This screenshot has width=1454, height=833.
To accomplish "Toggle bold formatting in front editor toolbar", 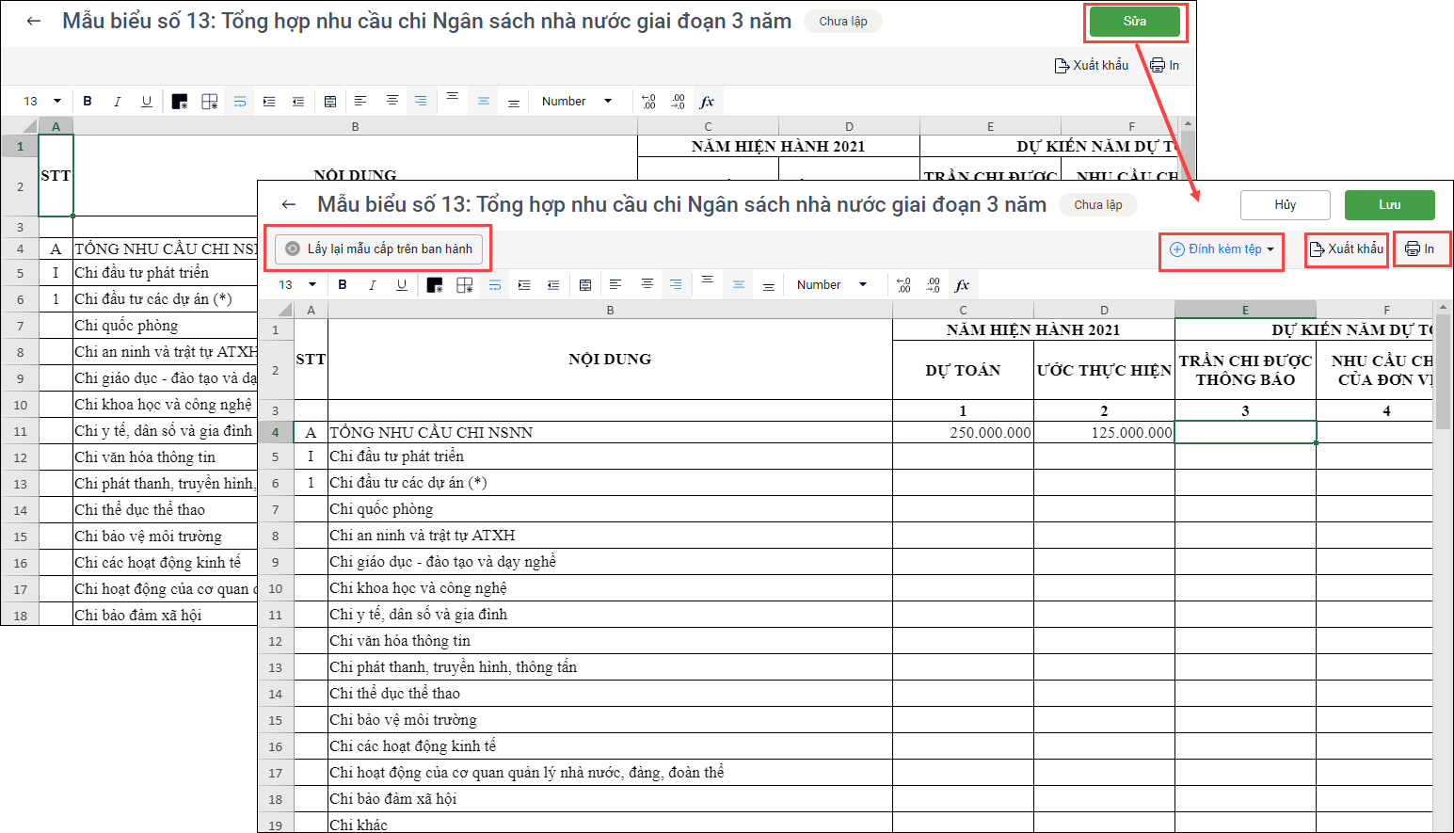I will click(x=343, y=285).
